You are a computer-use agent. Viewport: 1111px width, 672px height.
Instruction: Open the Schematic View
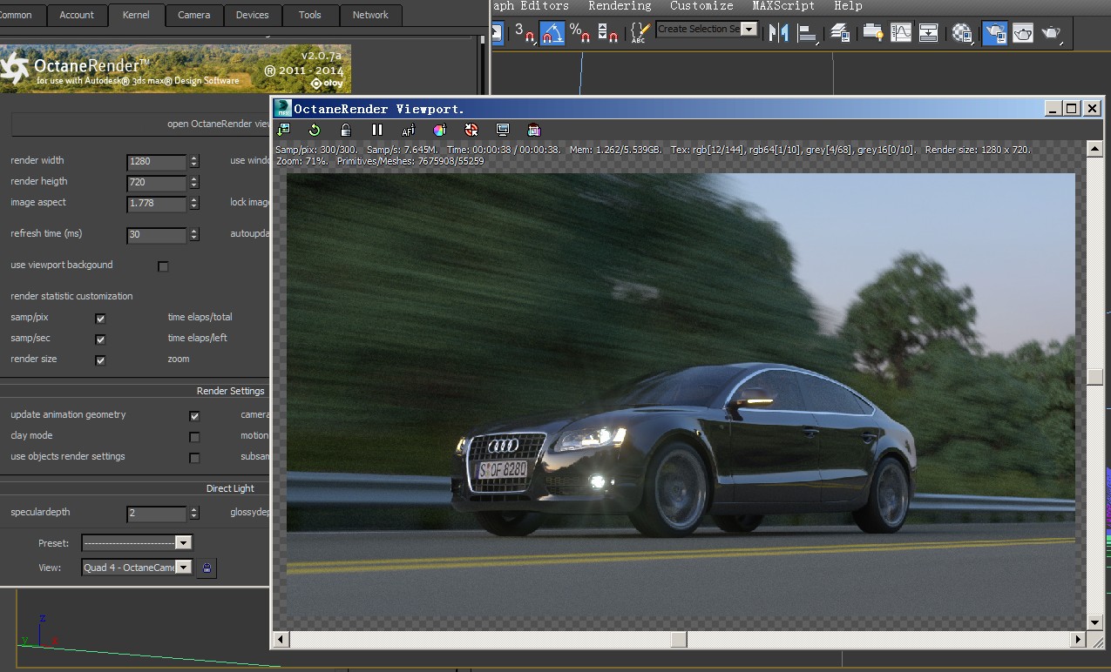tap(929, 33)
